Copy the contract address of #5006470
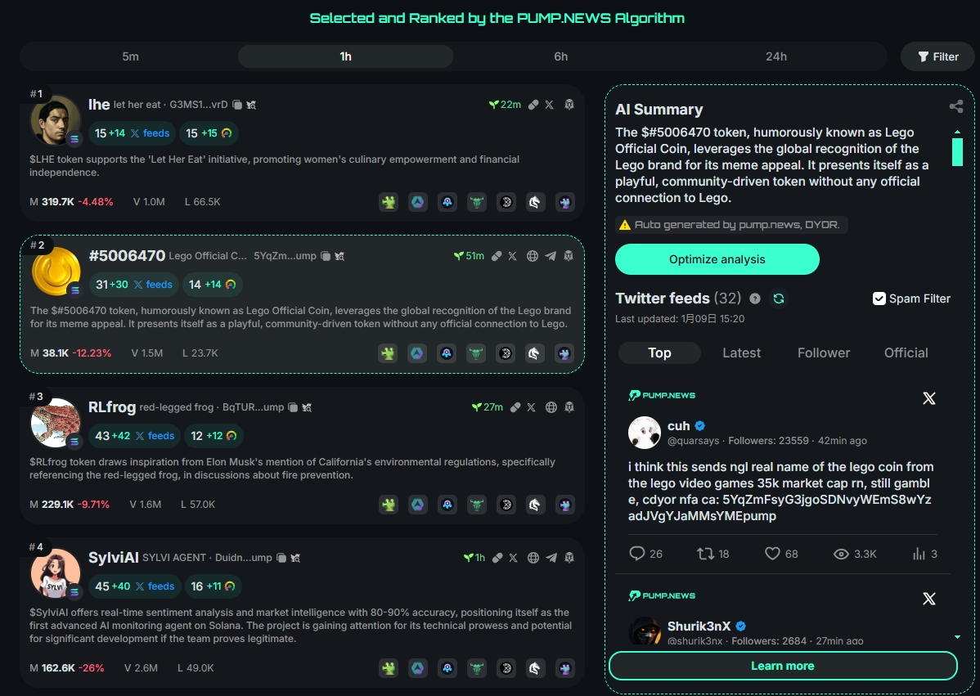This screenshot has width=980, height=696. pos(326,255)
